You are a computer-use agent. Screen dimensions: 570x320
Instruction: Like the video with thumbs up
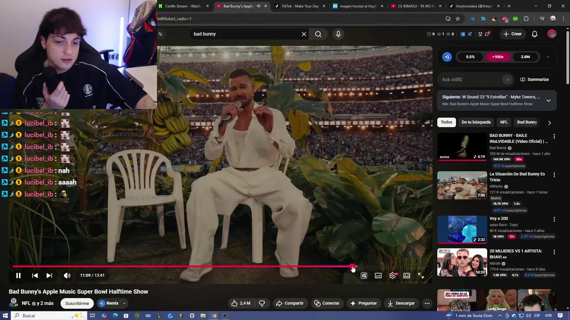[240, 304]
